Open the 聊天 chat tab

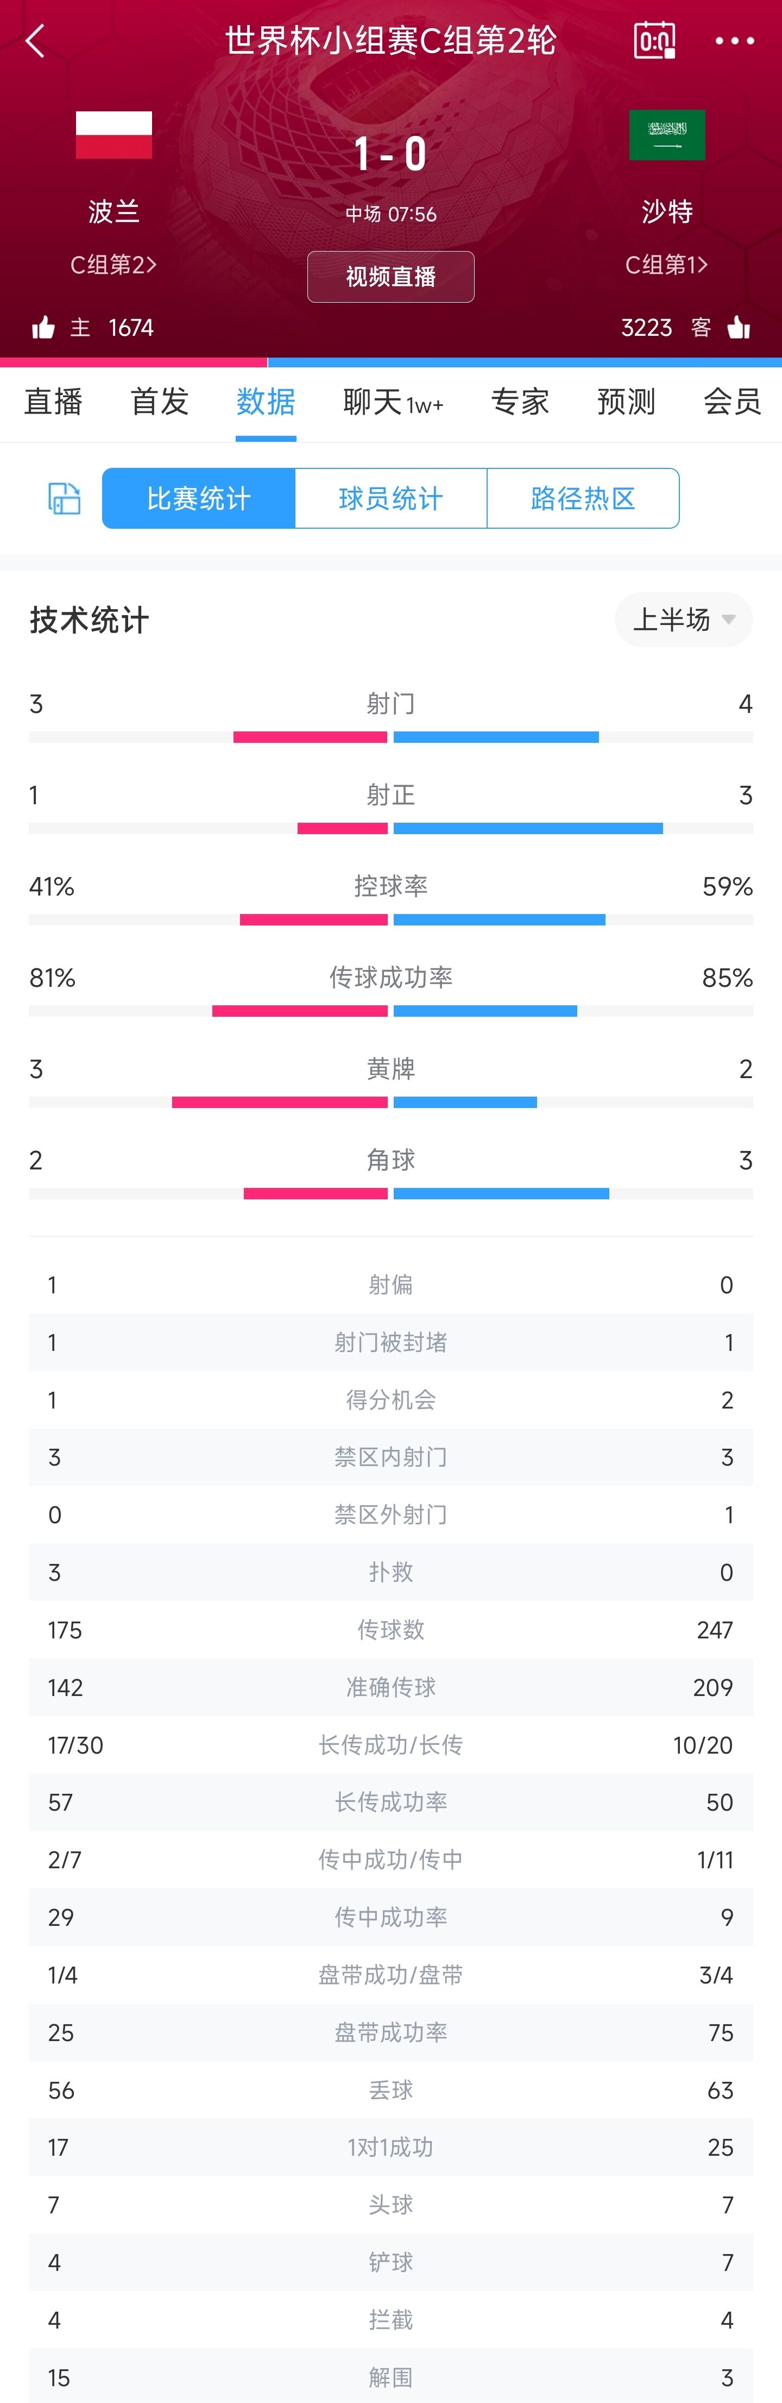click(393, 402)
